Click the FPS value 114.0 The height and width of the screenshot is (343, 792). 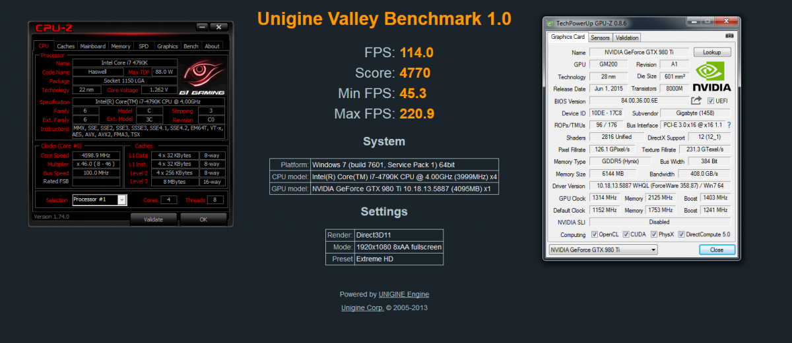416,53
